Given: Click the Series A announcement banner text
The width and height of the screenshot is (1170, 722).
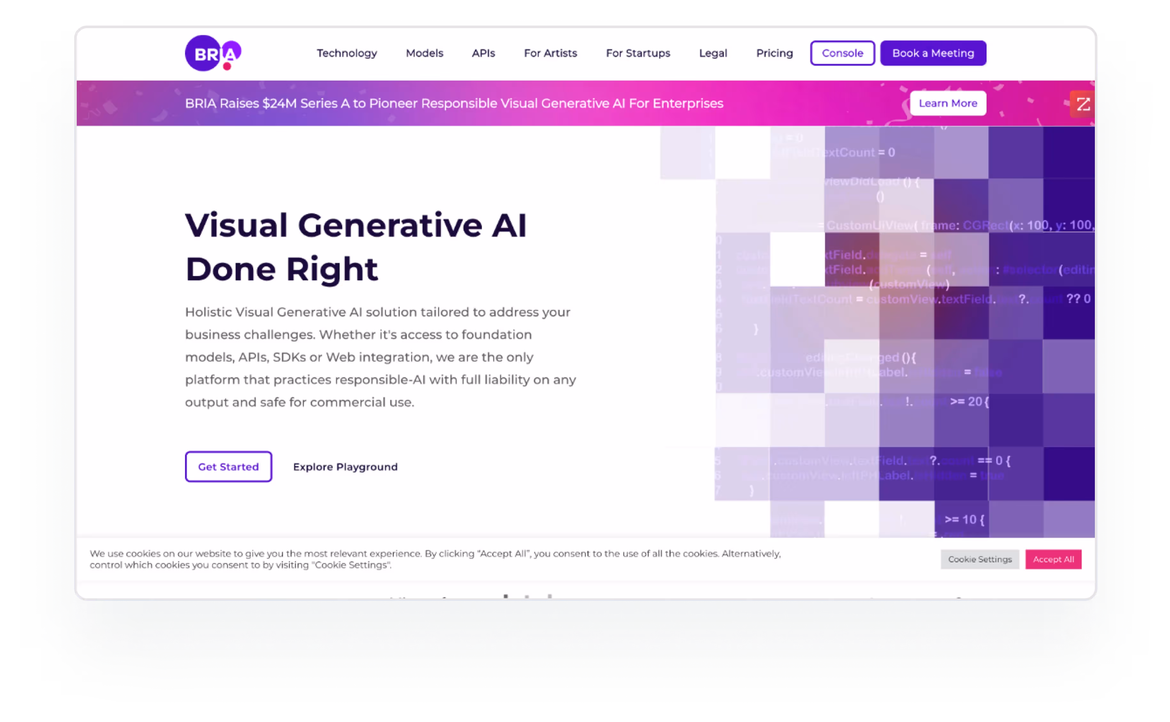Looking at the screenshot, I should pyautogui.click(x=454, y=103).
